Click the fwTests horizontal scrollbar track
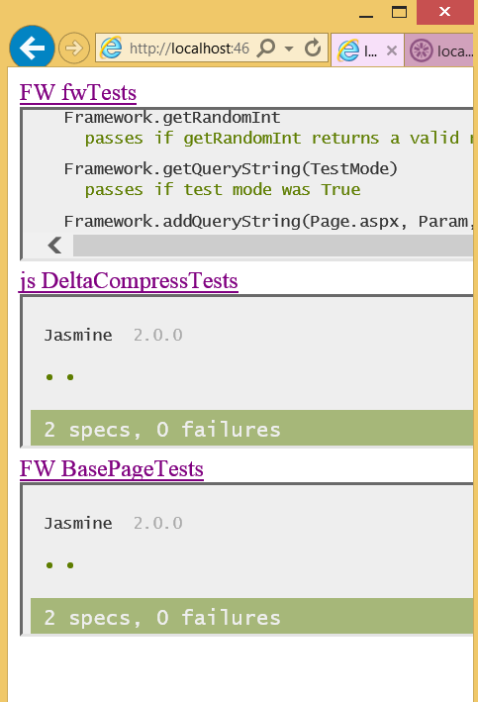 (273, 246)
